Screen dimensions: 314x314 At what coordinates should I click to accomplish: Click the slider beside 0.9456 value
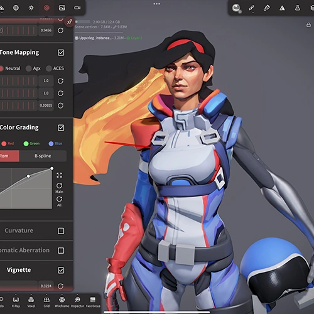click(19, 31)
